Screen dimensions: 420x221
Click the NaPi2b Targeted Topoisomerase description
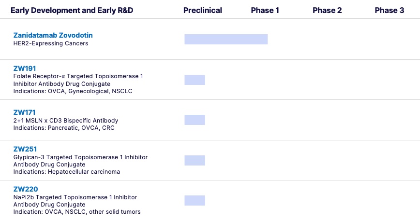click(x=75, y=197)
